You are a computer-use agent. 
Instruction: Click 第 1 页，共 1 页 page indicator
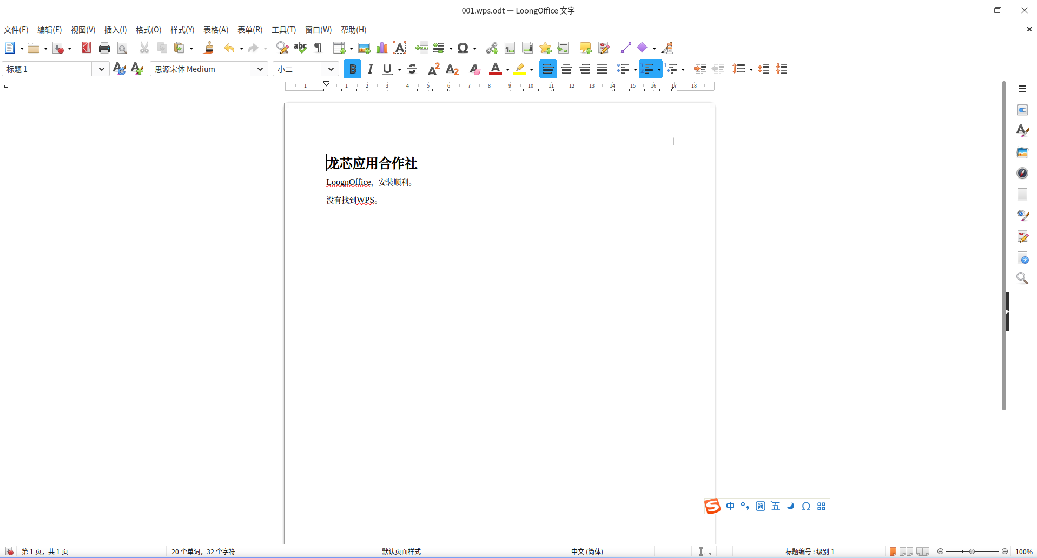45,552
